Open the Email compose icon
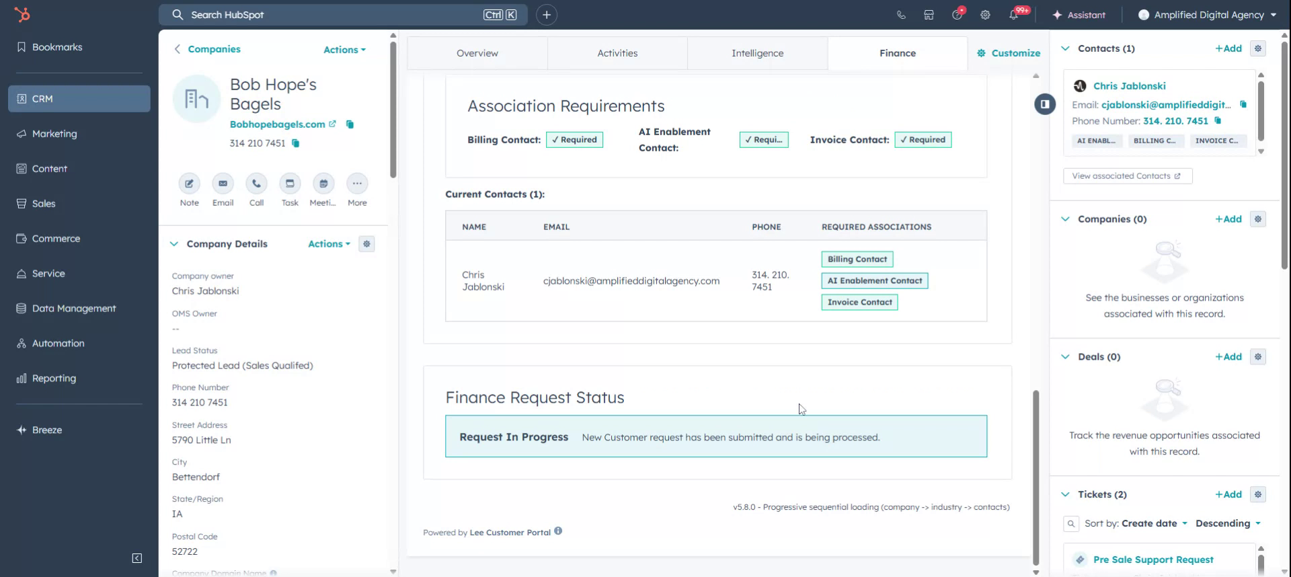The height and width of the screenshot is (577, 1291). point(223,184)
